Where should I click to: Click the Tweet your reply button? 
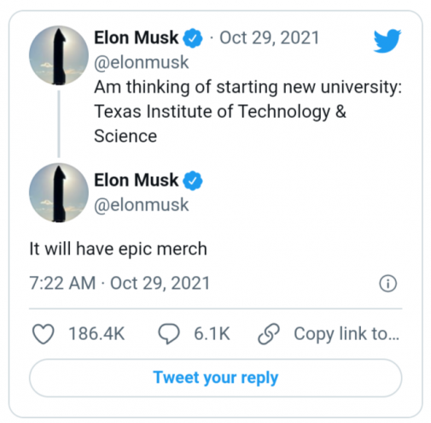pyautogui.click(x=215, y=378)
